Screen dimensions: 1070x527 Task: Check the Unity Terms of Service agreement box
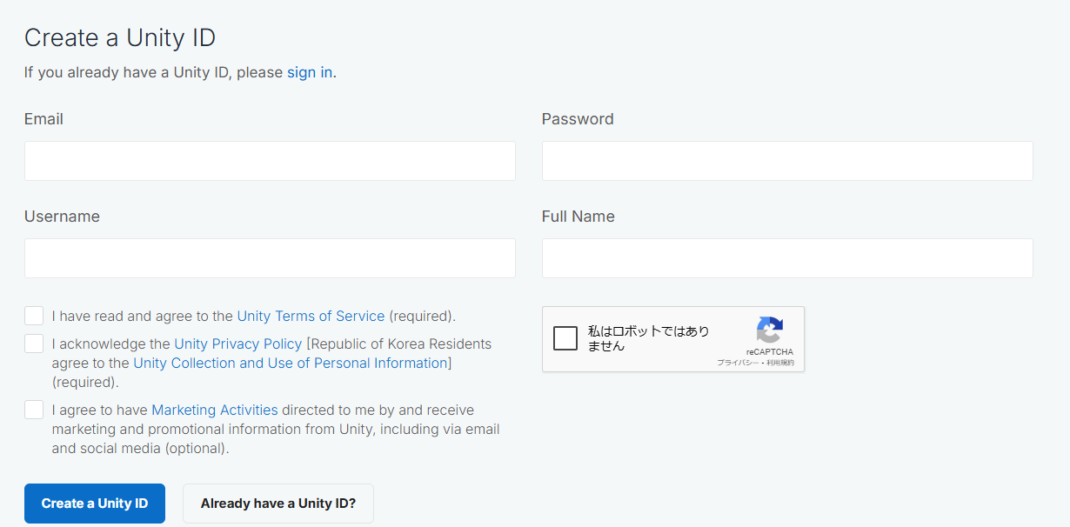(x=34, y=316)
